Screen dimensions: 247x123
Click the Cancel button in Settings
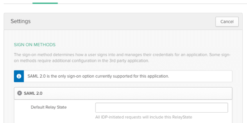[x=227, y=22]
